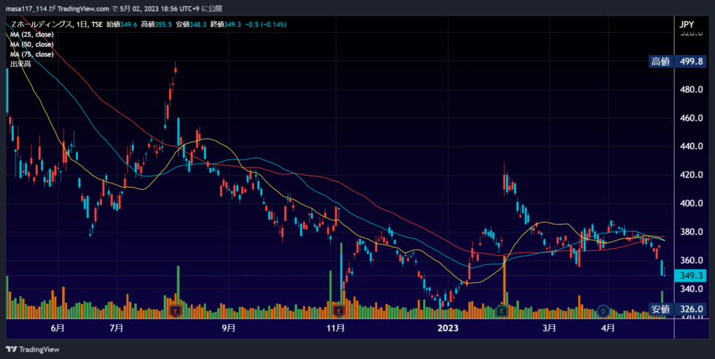Click the dividend D marker before 4月
This screenshot has width=715, height=359.
point(603,312)
